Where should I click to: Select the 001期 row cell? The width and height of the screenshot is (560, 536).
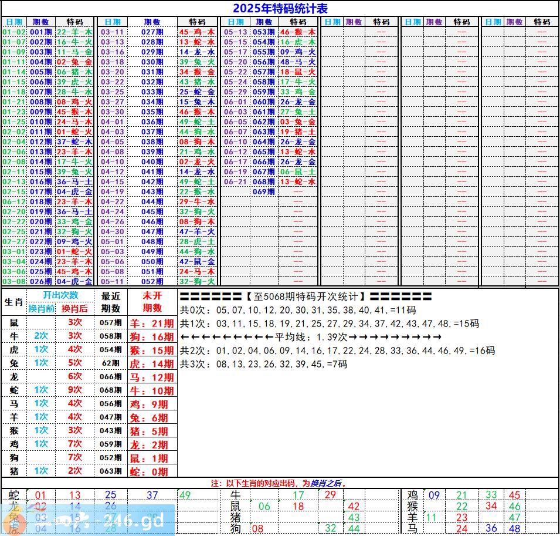40,32
